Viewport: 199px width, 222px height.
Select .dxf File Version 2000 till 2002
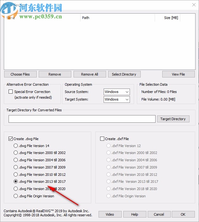[x=108, y=153]
